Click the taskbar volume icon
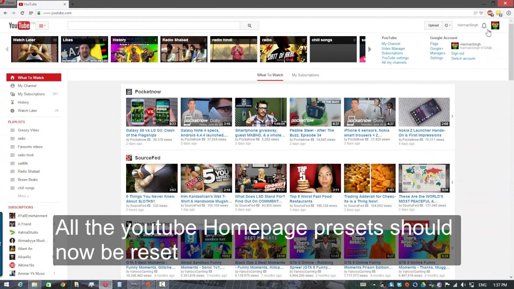 (464, 285)
